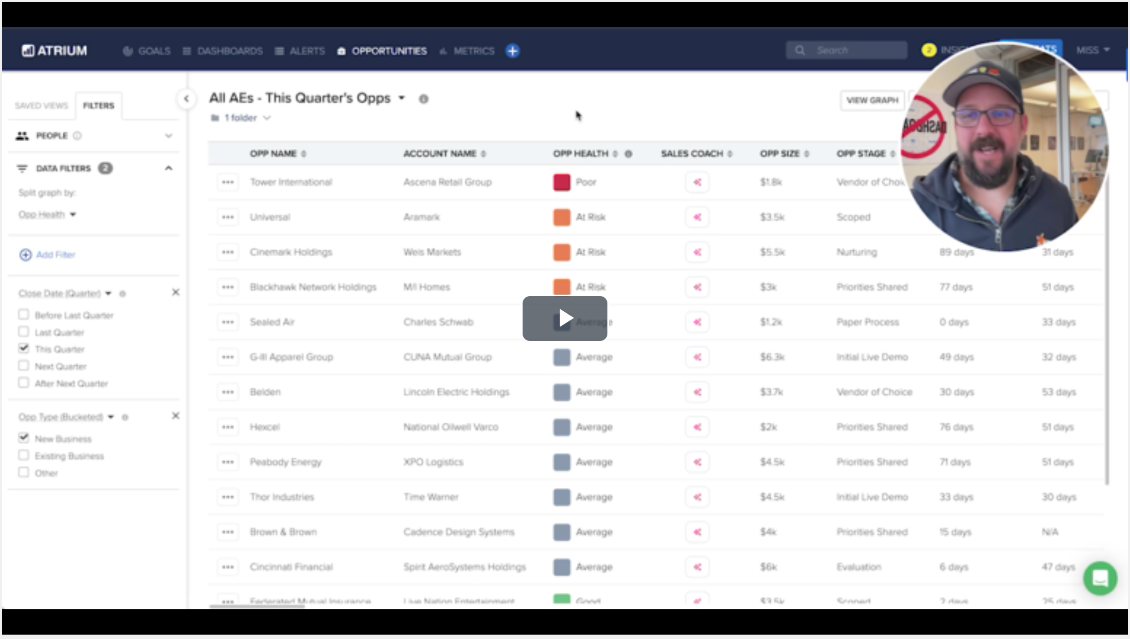1130x639 pixels.
Task: Click the Insights notification badge
Action: 929,50
